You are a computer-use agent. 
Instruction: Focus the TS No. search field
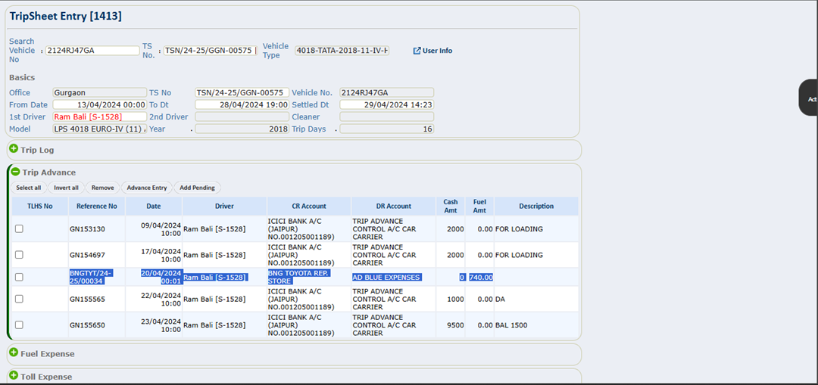210,51
